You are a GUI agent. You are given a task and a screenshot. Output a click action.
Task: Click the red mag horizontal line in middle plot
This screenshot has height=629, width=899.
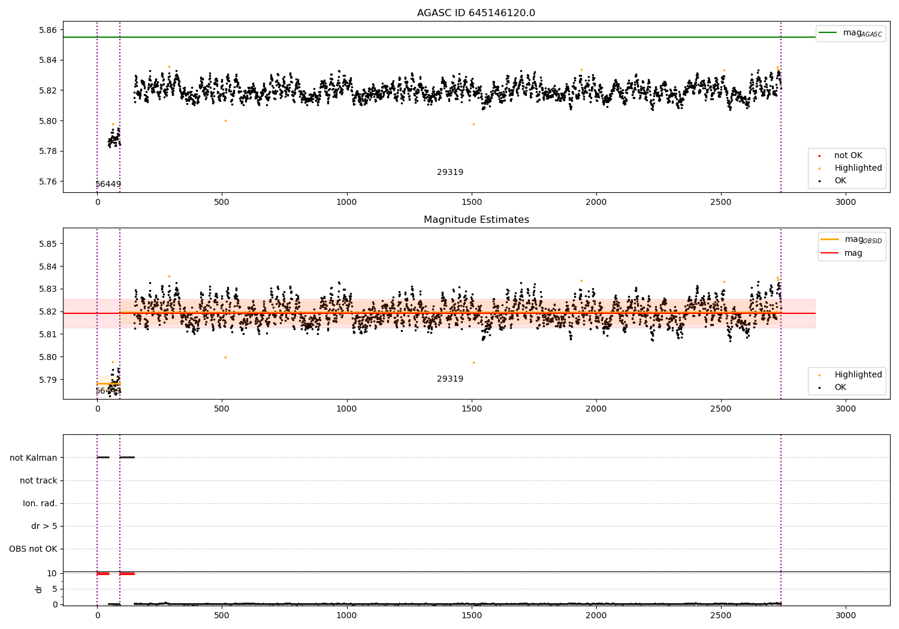[x=439, y=313]
